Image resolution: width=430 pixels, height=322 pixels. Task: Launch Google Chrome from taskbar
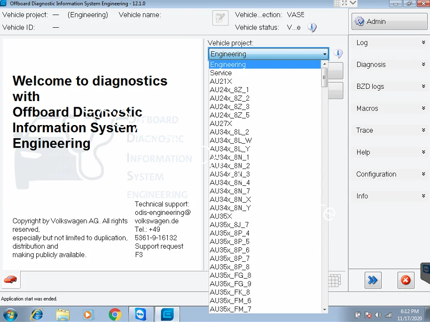[x=115, y=314]
